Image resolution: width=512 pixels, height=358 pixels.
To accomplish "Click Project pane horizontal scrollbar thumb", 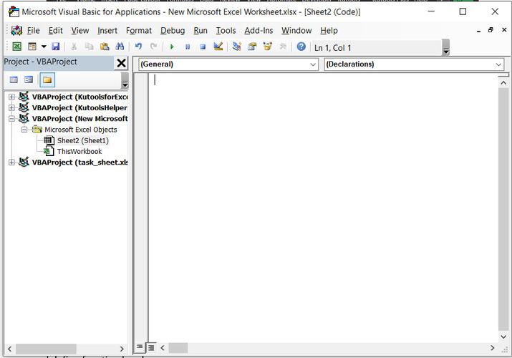I will tap(46, 349).
